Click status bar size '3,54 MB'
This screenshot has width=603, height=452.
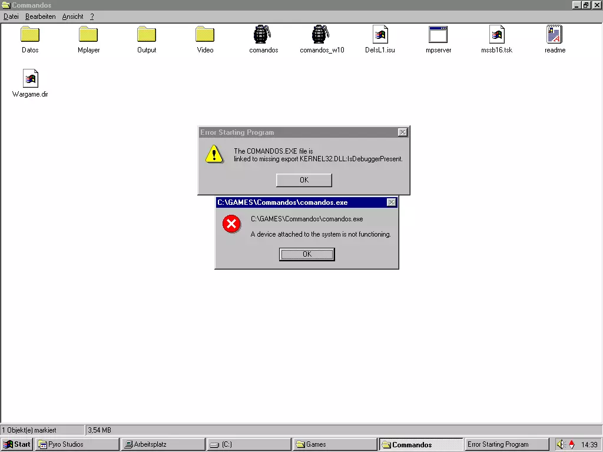click(x=99, y=430)
